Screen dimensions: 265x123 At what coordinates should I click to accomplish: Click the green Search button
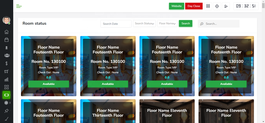(185, 24)
